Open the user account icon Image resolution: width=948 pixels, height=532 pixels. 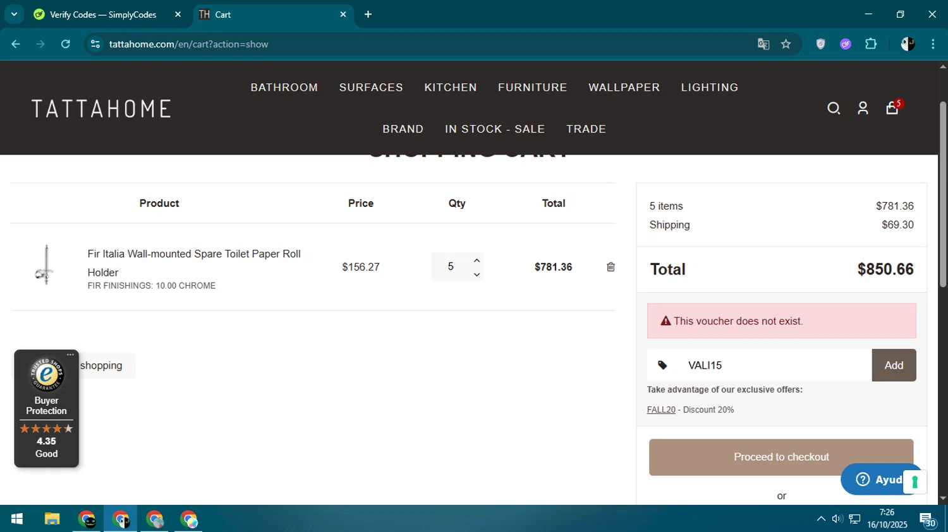point(863,109)
